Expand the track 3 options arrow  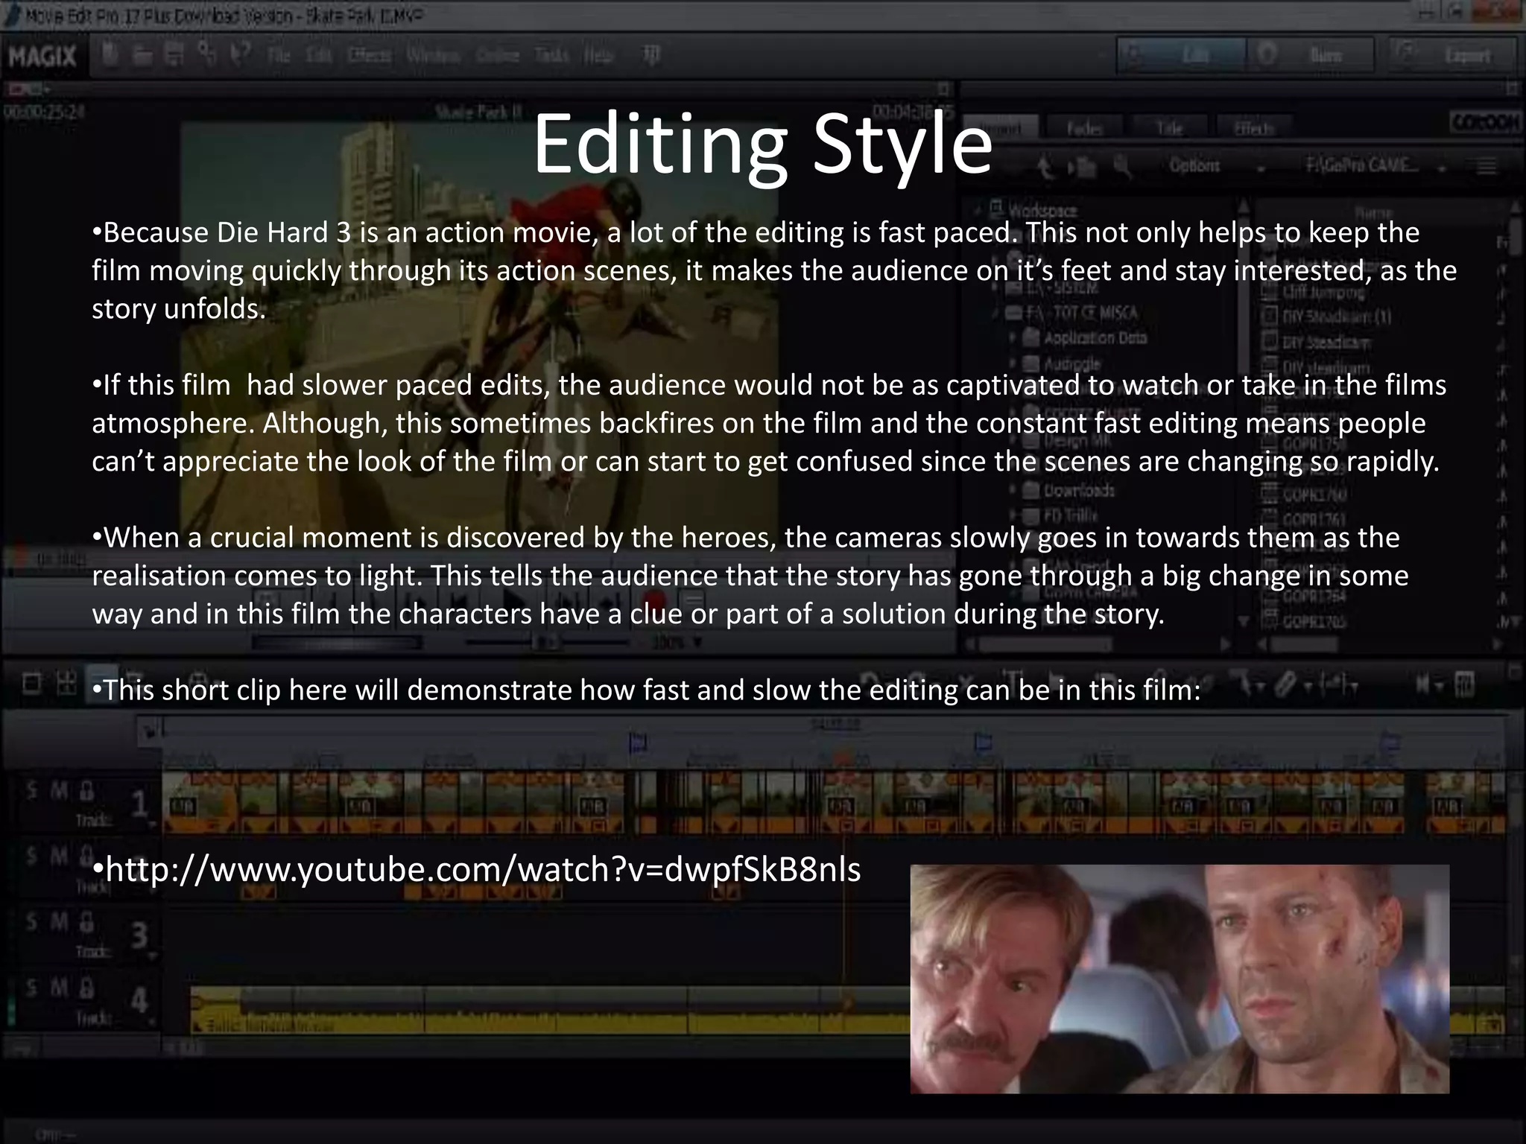pos(153,956)
